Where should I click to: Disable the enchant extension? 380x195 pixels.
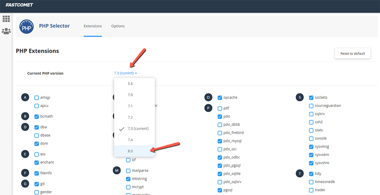(x=37, y=163)
